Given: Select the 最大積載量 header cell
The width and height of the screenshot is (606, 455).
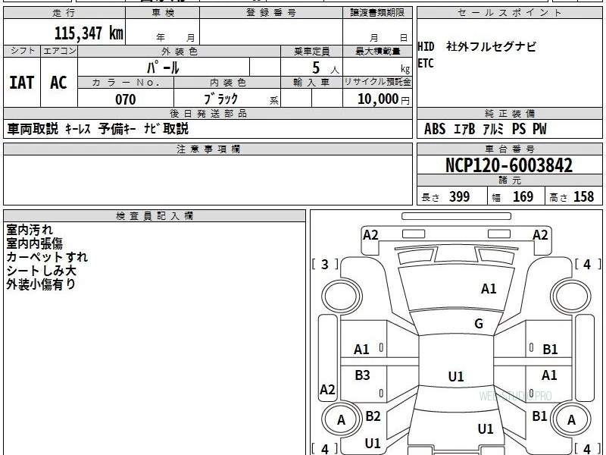Looking at the screenshot, I should (x=377, y=52).
